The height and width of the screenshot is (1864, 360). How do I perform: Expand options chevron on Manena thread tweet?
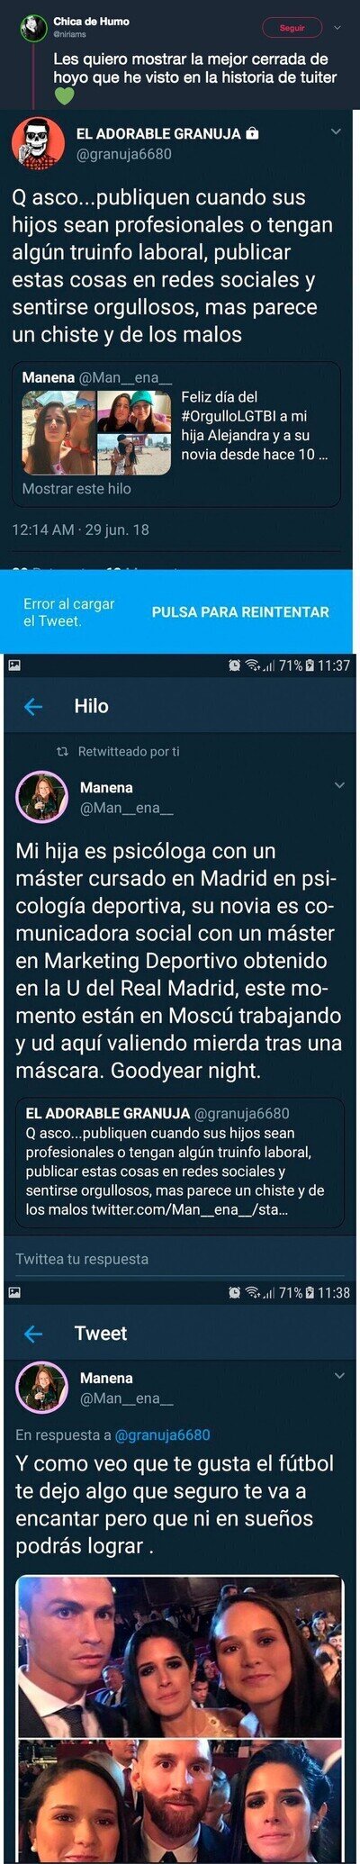[x=339, y=785]
